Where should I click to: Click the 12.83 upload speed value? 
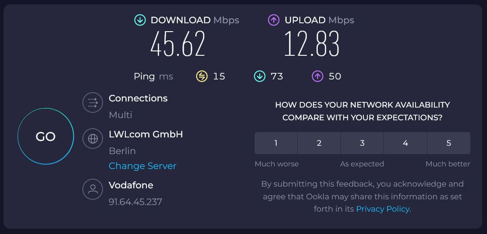pyautogui.click(x=312, y=44)
